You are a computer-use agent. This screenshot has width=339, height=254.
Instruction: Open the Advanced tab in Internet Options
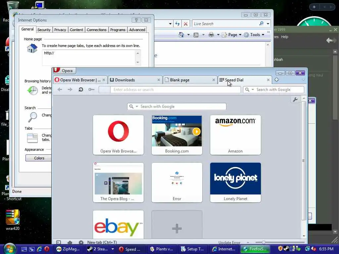tap(137, 30)
